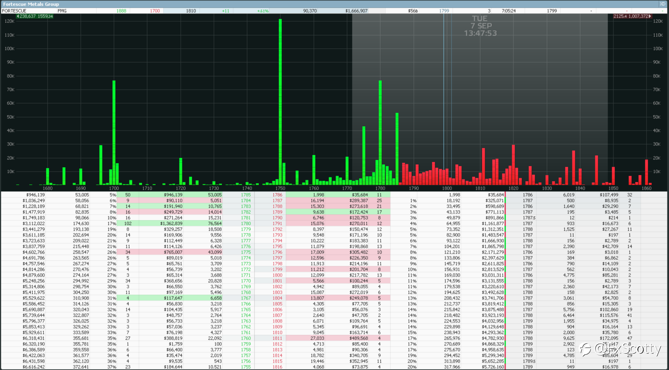The width and height of the screenshot is (669, 370).
Task: Click the 43,099 bid volume cell
Action: (215, 252)
